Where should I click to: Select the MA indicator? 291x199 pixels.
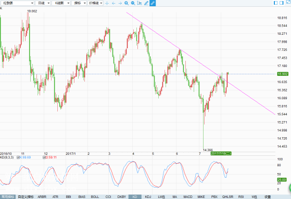point(174,197)
